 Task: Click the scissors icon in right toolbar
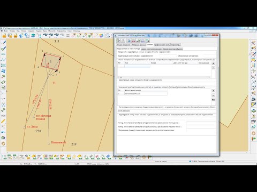pyautogui.click(x=253, y=82)
